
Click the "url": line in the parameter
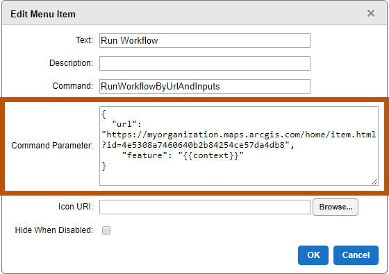126,124
